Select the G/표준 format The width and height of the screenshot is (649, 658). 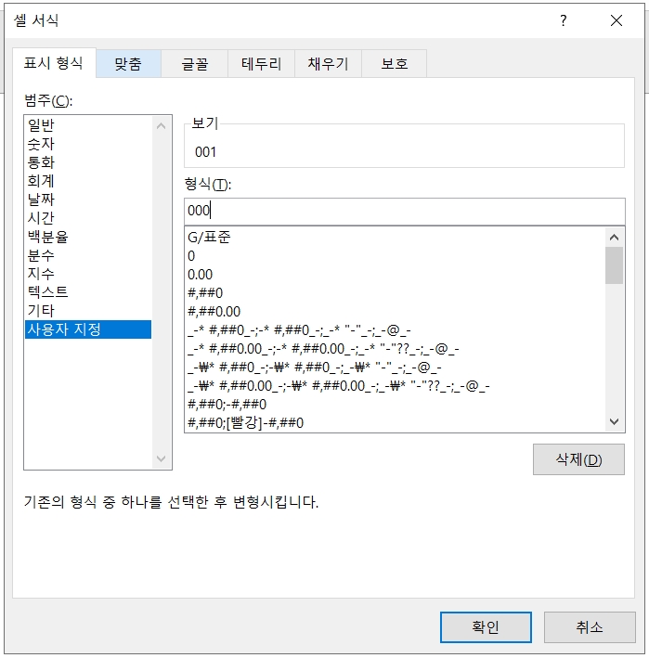coord(395,238)
